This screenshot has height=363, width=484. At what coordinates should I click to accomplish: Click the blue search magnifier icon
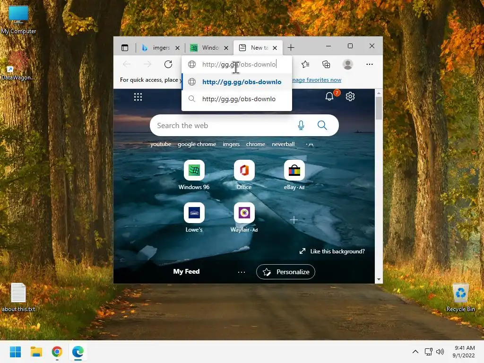pyautogui.click(x=322, y=125)
